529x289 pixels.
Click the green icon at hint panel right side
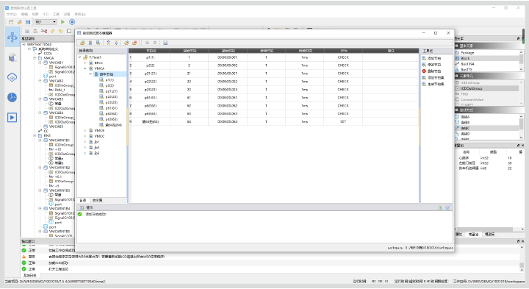click(440, 208)
